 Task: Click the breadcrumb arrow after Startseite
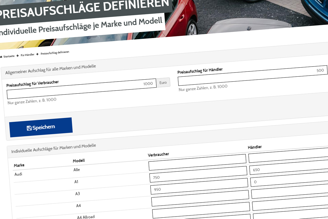pyautogui.click(x=17, y=56)
